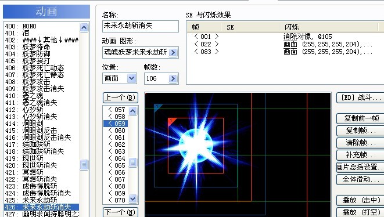Viewport: 384px width, 217px height.
Task: Select frame 064 in frame list
Action: 116,158
